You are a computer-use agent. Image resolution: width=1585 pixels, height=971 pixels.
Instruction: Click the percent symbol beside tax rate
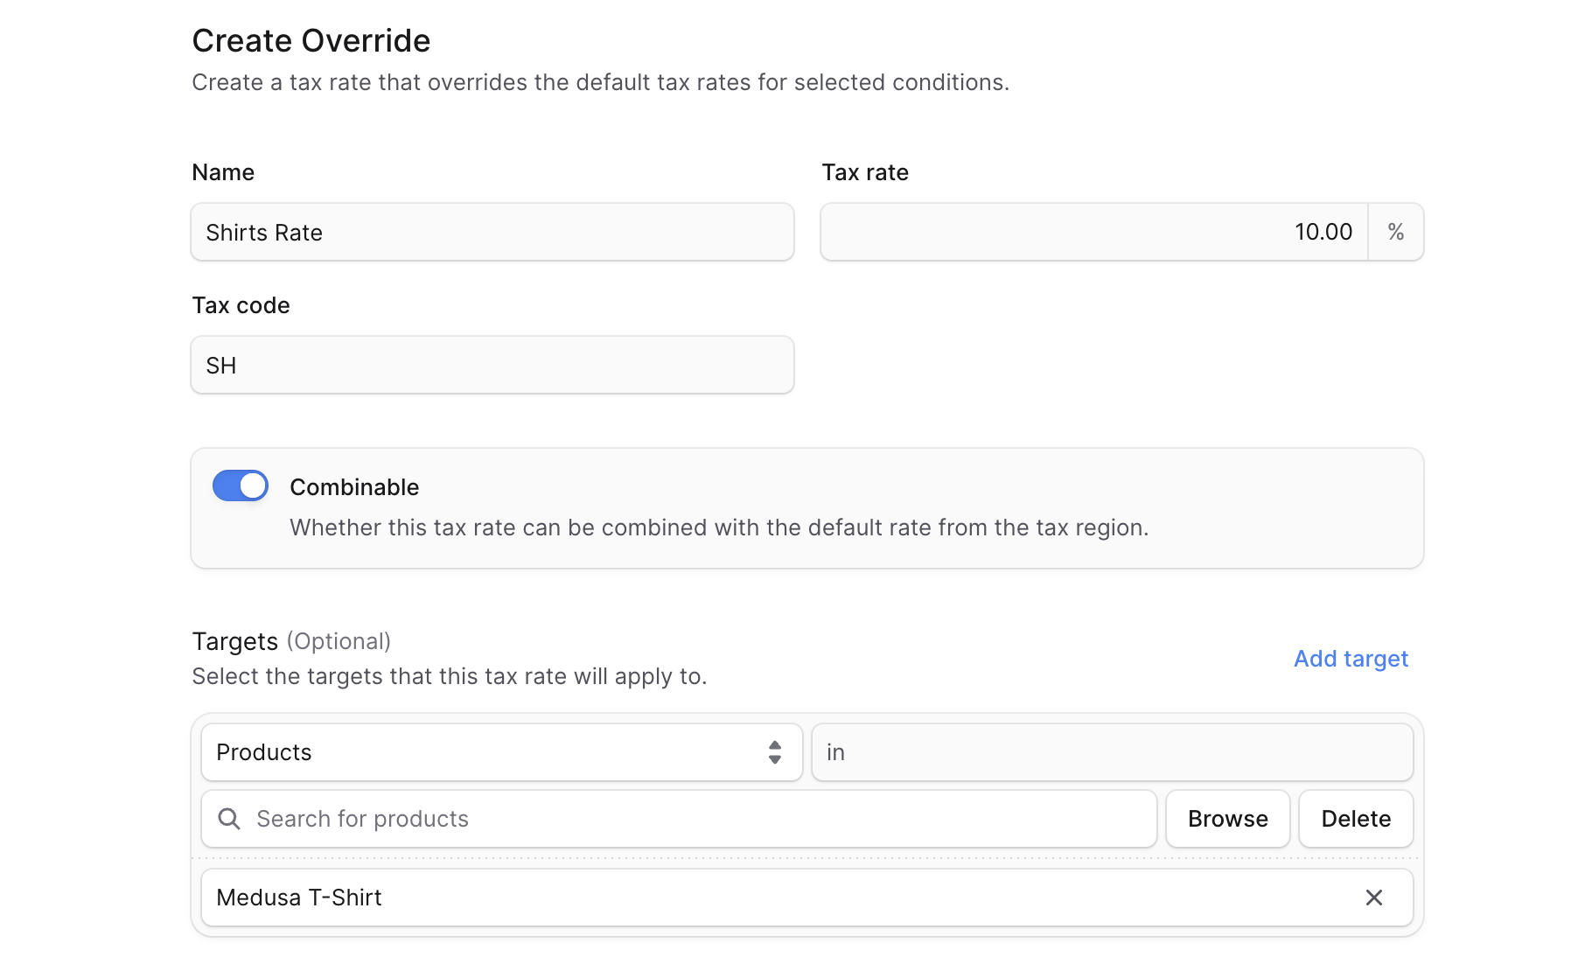pyautogui.click(x=1395, y=233)
